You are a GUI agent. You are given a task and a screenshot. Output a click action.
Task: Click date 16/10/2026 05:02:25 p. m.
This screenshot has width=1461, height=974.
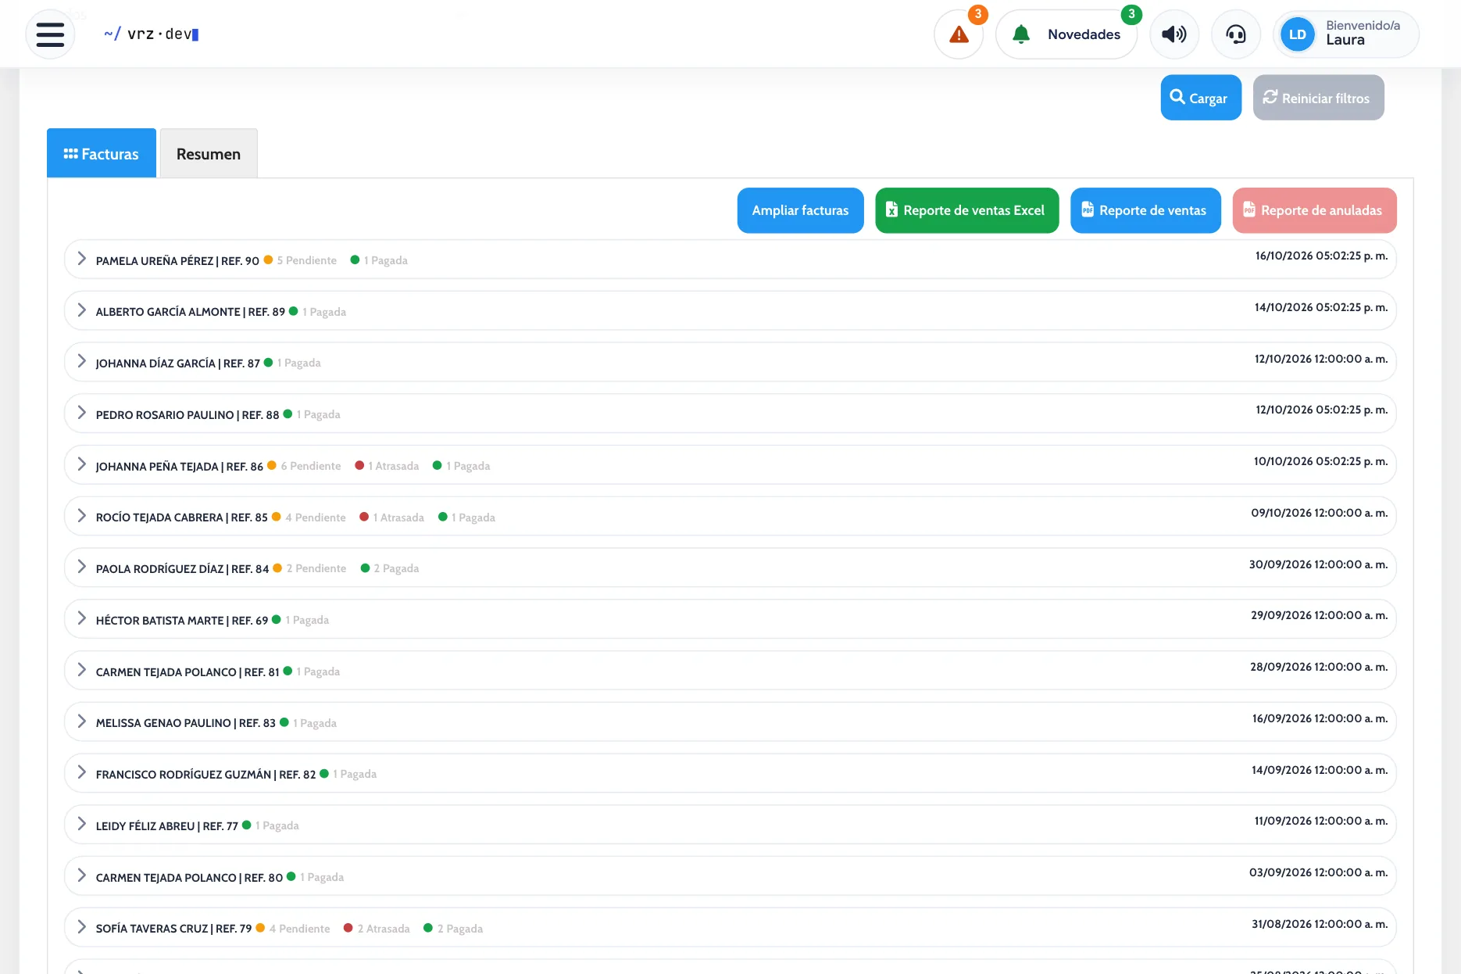coord(1321,256)
